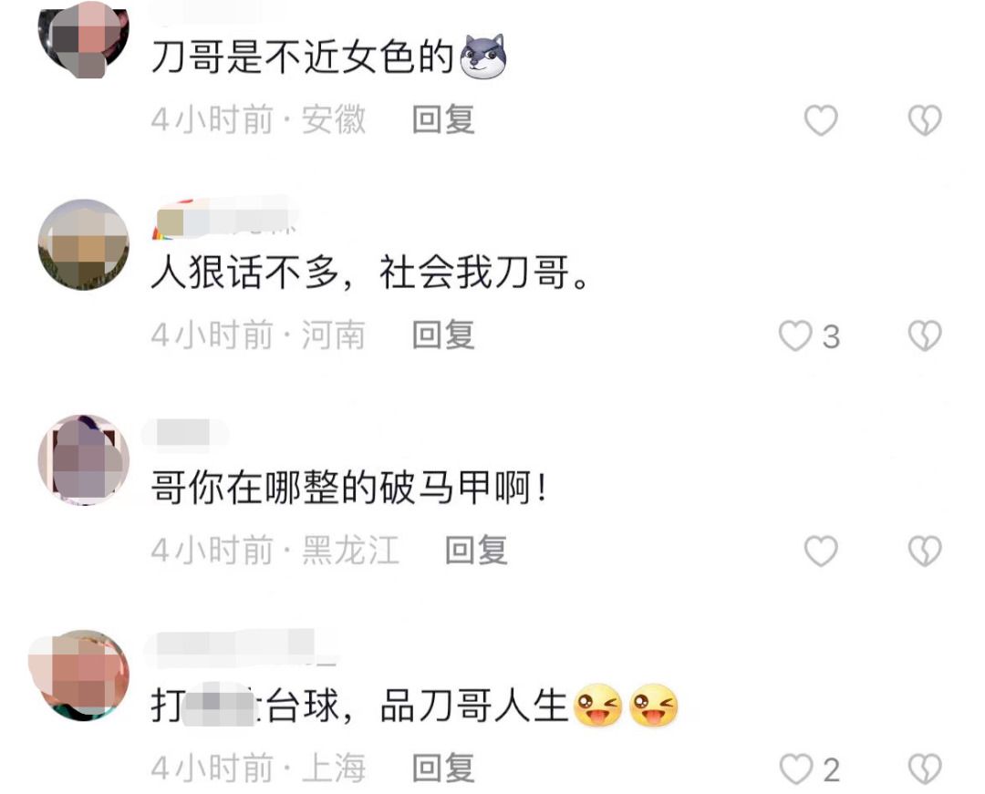
Task: Reply to the 黑龙江 commenter
Action: tap(476, 551)
